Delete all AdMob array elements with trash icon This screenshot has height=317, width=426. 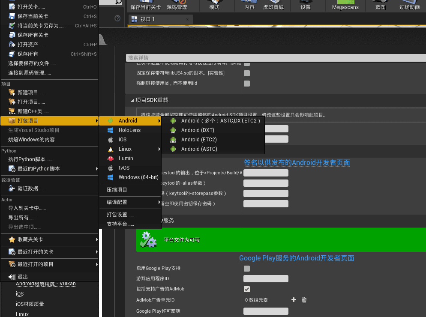(304, 300)
